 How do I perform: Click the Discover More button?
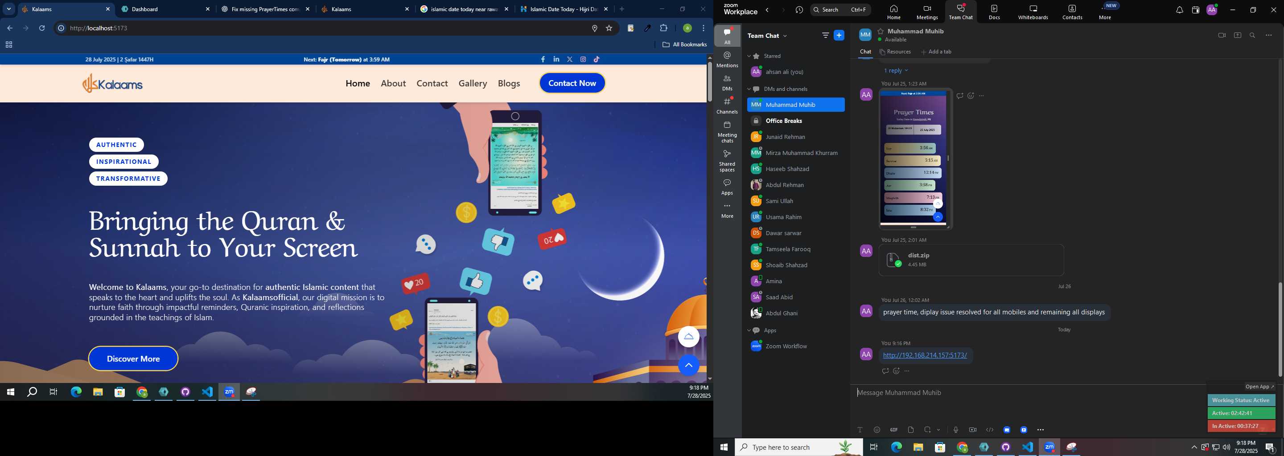pyautogui.click(x=133, y=358)
